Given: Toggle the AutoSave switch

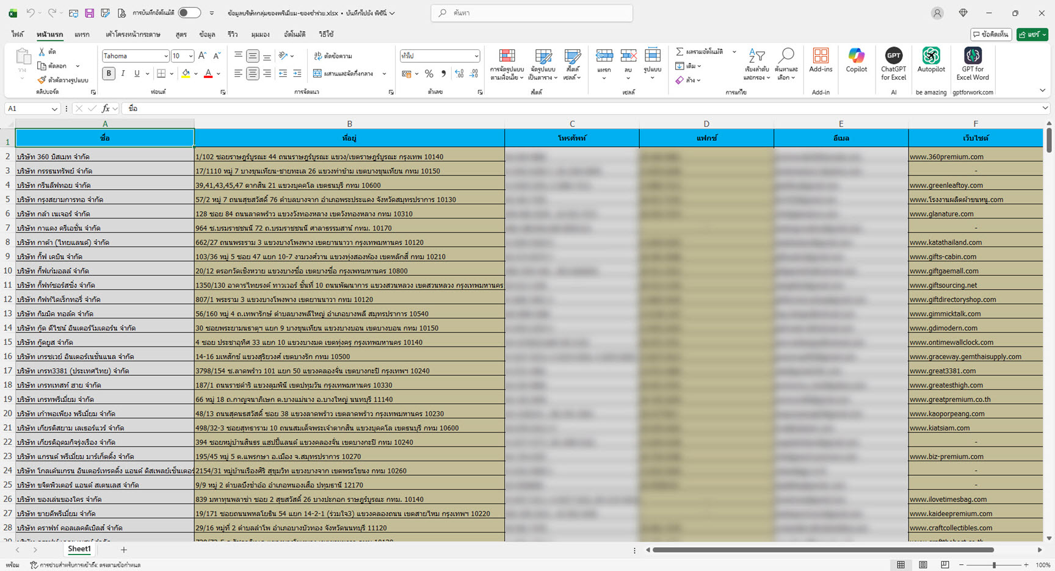Looking at the screenshot, I should 189,13.
